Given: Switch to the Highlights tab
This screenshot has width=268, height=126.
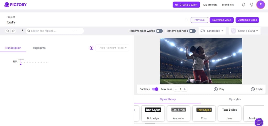Looking at the screenshot, I should pos(39,48).
